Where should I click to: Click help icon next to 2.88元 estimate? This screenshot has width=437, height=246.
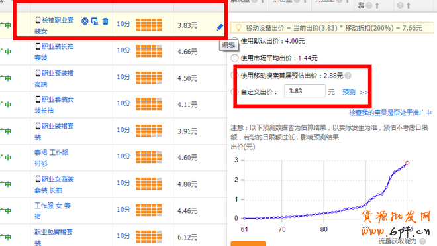(x=348, y=76)
